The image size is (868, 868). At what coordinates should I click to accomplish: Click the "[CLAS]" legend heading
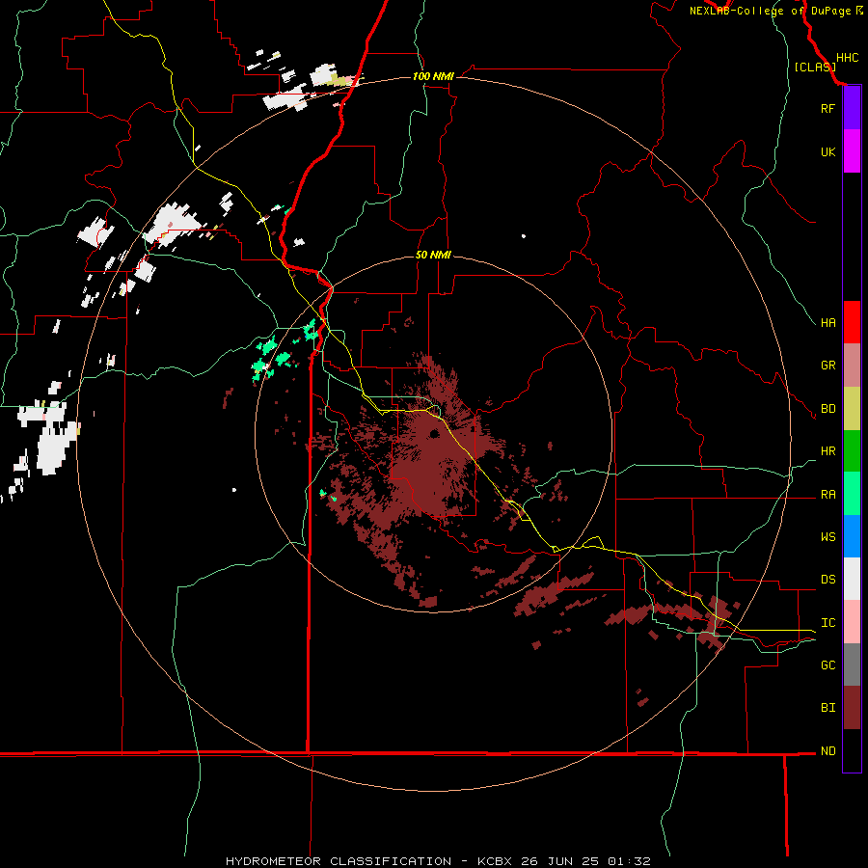[815, 67]
